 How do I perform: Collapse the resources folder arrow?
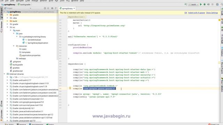(x=14, y=46)
